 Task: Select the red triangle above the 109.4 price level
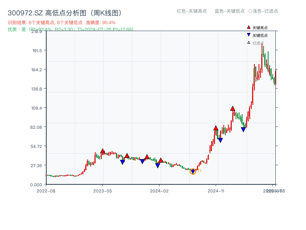click(x=232, y=108)
